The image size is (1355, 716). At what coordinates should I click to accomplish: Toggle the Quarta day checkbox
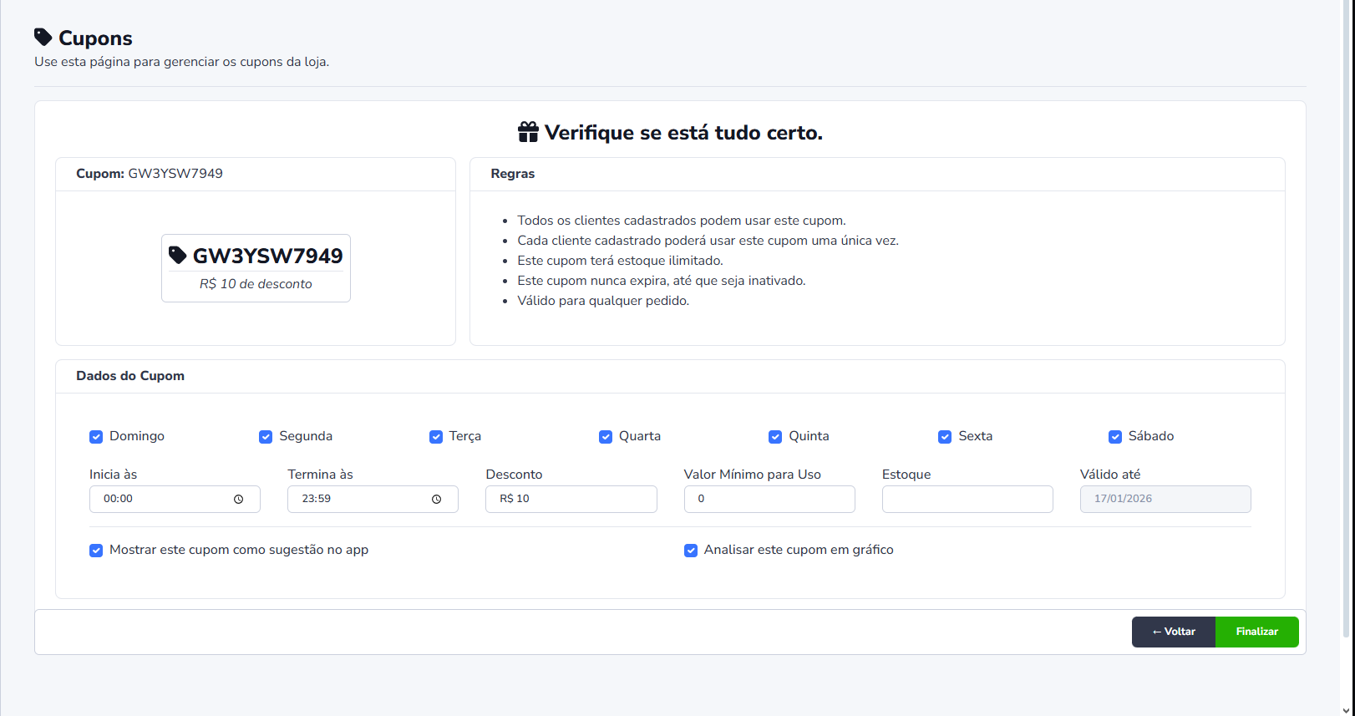606,437
